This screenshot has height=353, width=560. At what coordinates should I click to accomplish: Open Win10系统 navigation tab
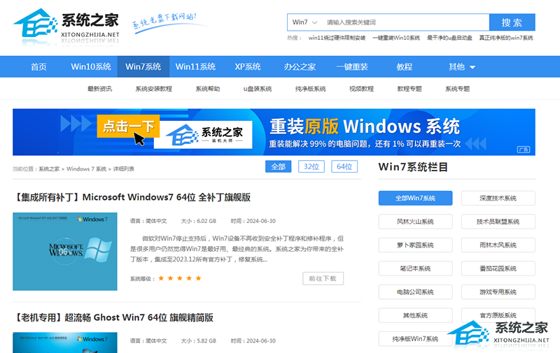[x=91, y=66]
